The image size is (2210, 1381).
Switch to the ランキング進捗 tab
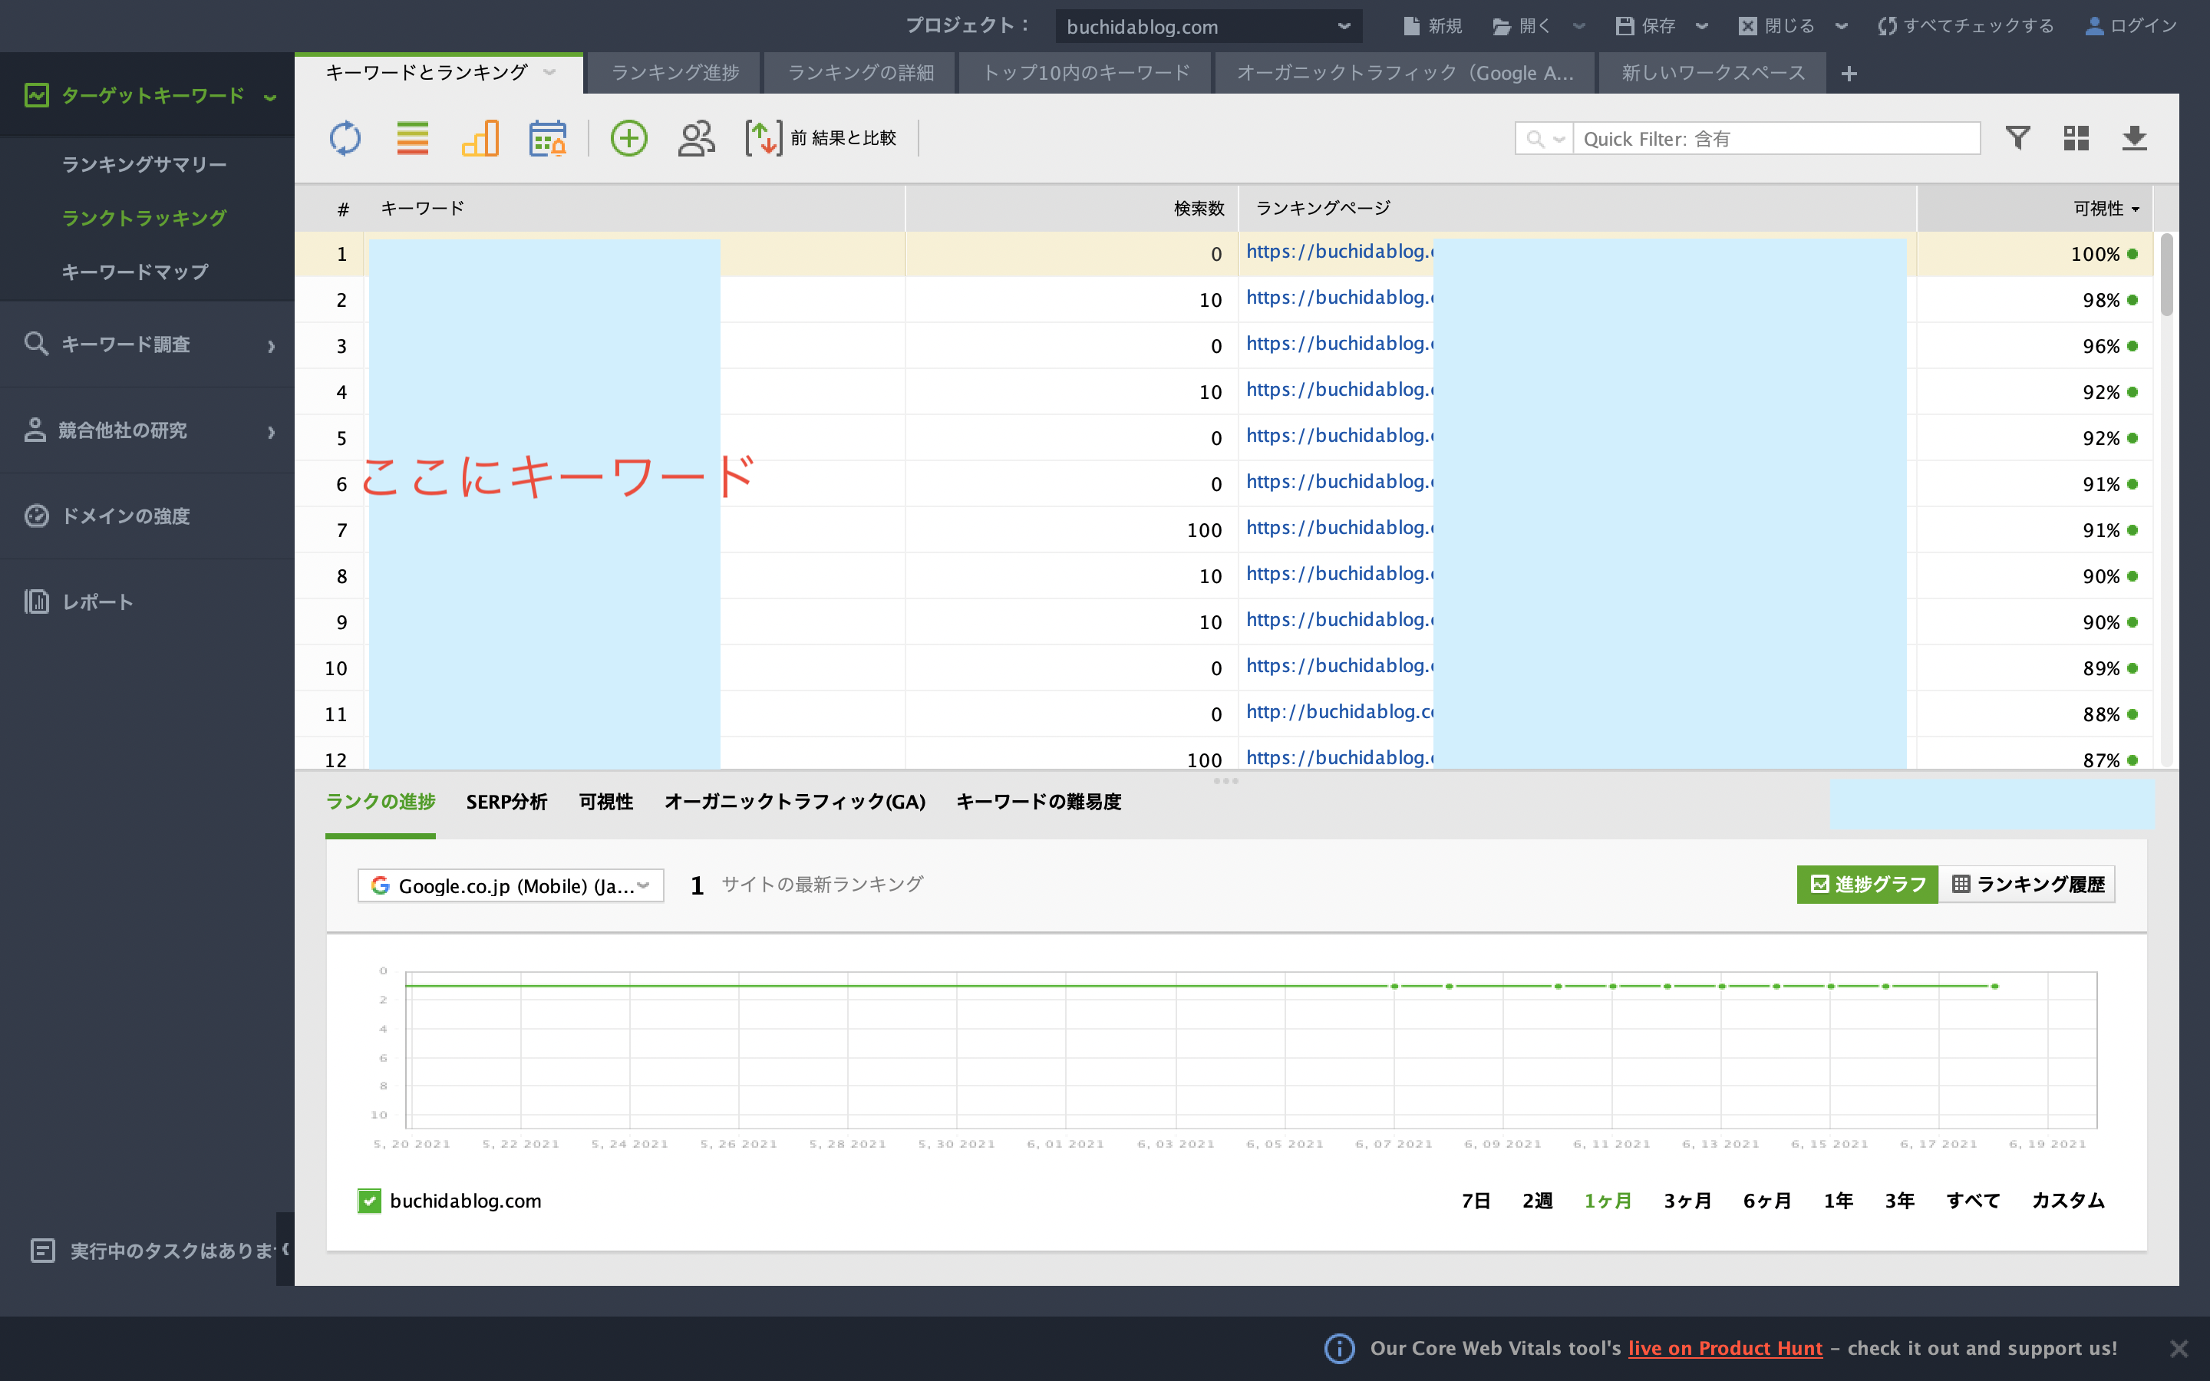(675, 72)
